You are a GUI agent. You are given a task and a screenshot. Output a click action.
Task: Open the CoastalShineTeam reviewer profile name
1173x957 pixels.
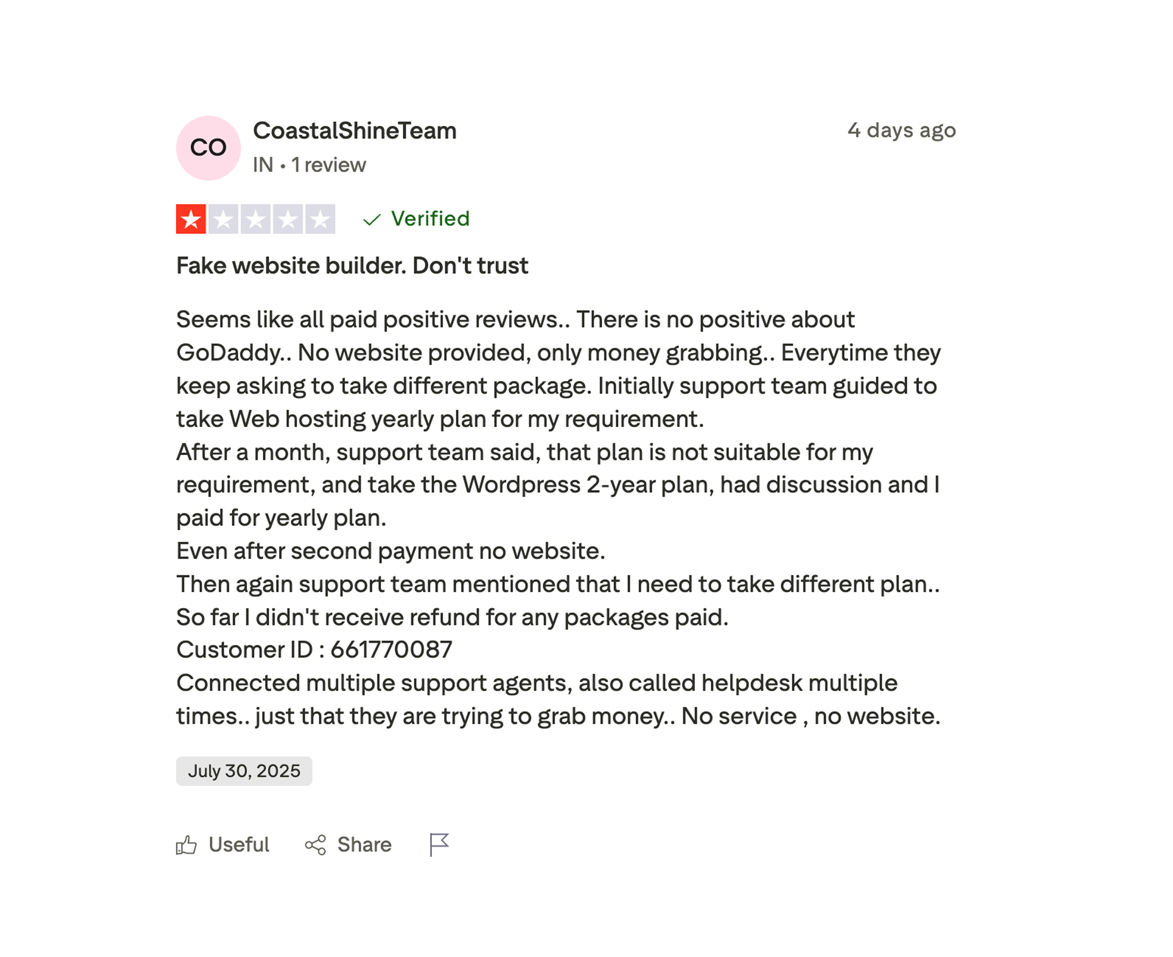point(355,131)
